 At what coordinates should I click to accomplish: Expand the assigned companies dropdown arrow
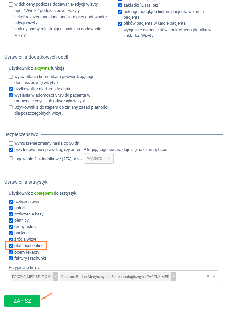tap(214, 276)
